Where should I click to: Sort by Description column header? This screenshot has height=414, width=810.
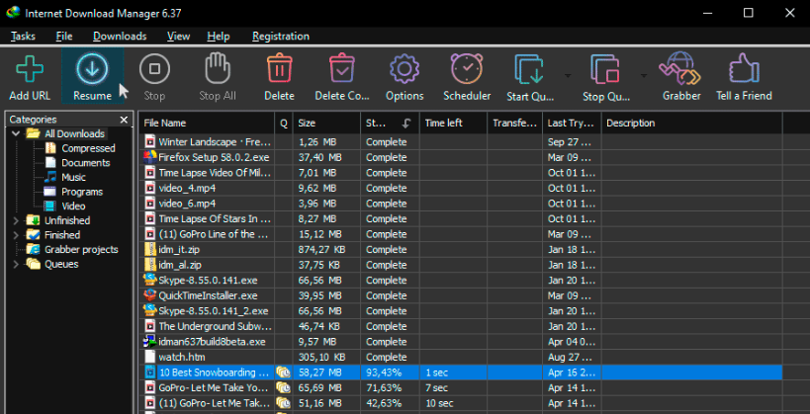click(x=691, y=124)
